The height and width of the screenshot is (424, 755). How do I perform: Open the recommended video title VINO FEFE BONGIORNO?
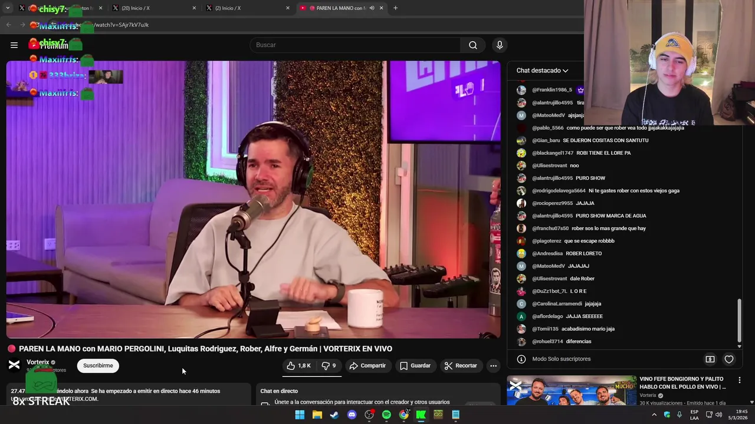(x=682, y=383)
